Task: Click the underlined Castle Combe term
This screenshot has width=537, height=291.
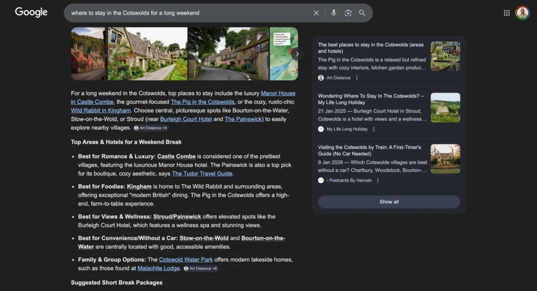Action: (176, 156)
